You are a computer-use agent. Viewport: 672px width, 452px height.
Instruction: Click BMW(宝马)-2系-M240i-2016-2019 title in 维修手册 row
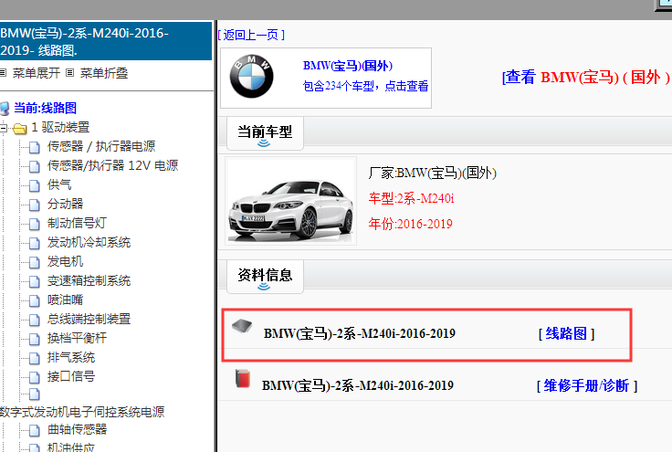(x=357, y=385)
